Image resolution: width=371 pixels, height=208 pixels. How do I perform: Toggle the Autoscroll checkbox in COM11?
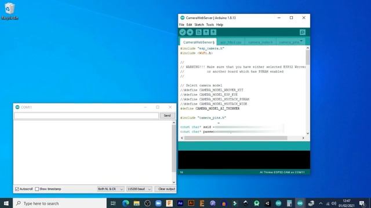point(17,189)
